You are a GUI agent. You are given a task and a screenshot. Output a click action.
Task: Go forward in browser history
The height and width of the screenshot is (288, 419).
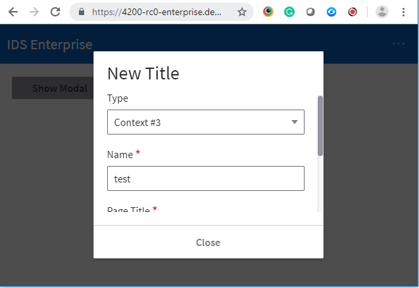pos(34,12)
